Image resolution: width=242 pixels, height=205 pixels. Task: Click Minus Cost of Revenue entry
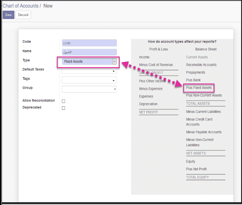tap(156, 65)
